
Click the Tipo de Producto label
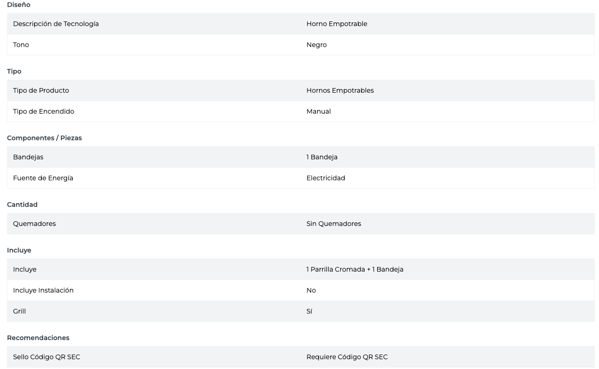41,90
